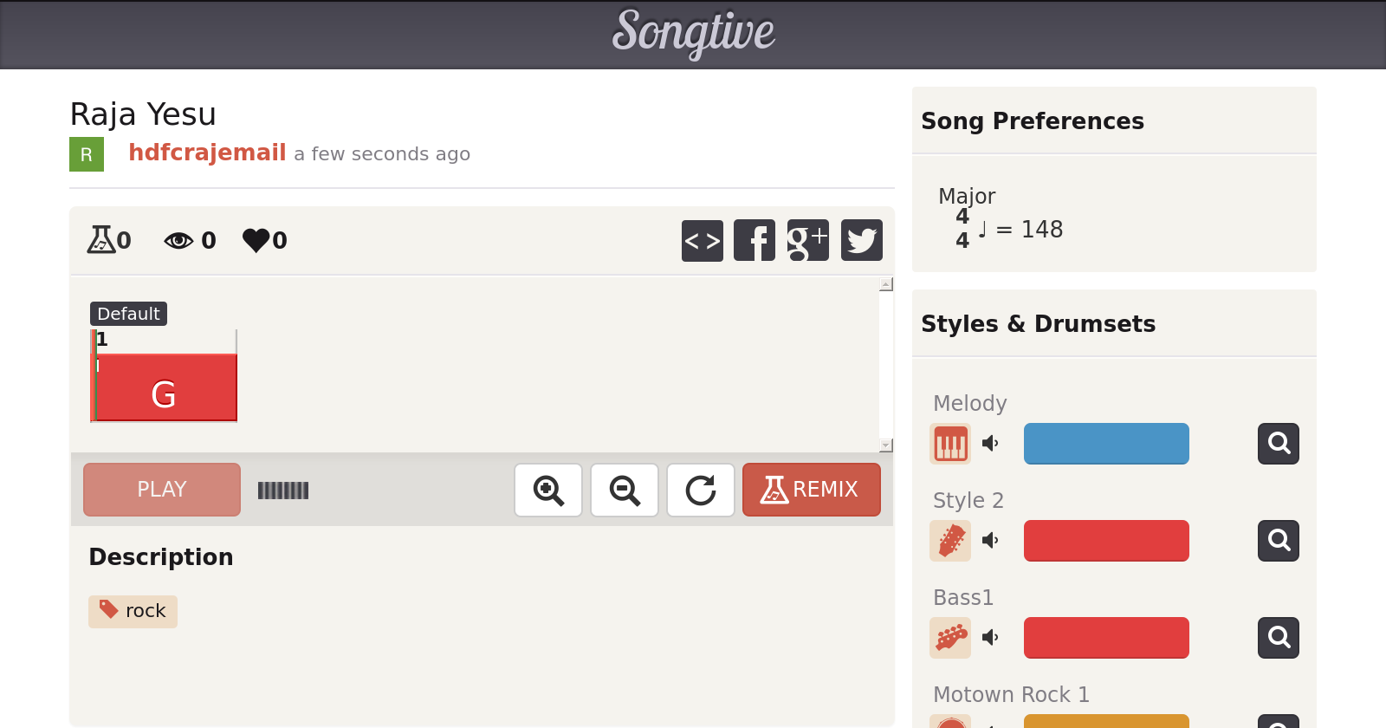The image size is (1386, 728).
Task: Open the REMIX editor
Action: pyautogui.click(x=811, y=490)
